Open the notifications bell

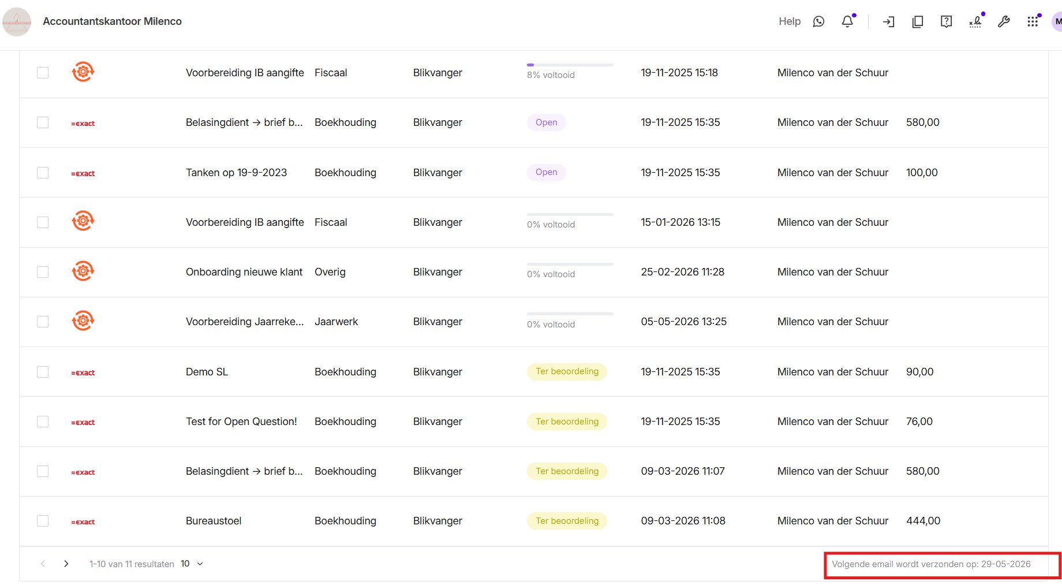click(x=847, y=21)
